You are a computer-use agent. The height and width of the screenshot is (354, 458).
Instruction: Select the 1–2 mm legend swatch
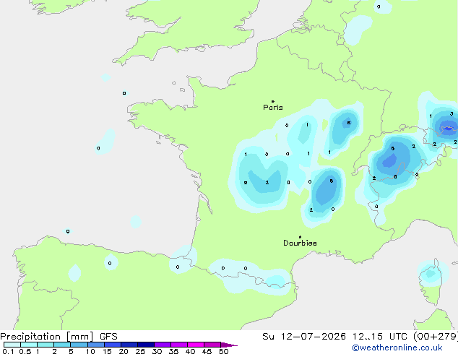click(46, 345)
